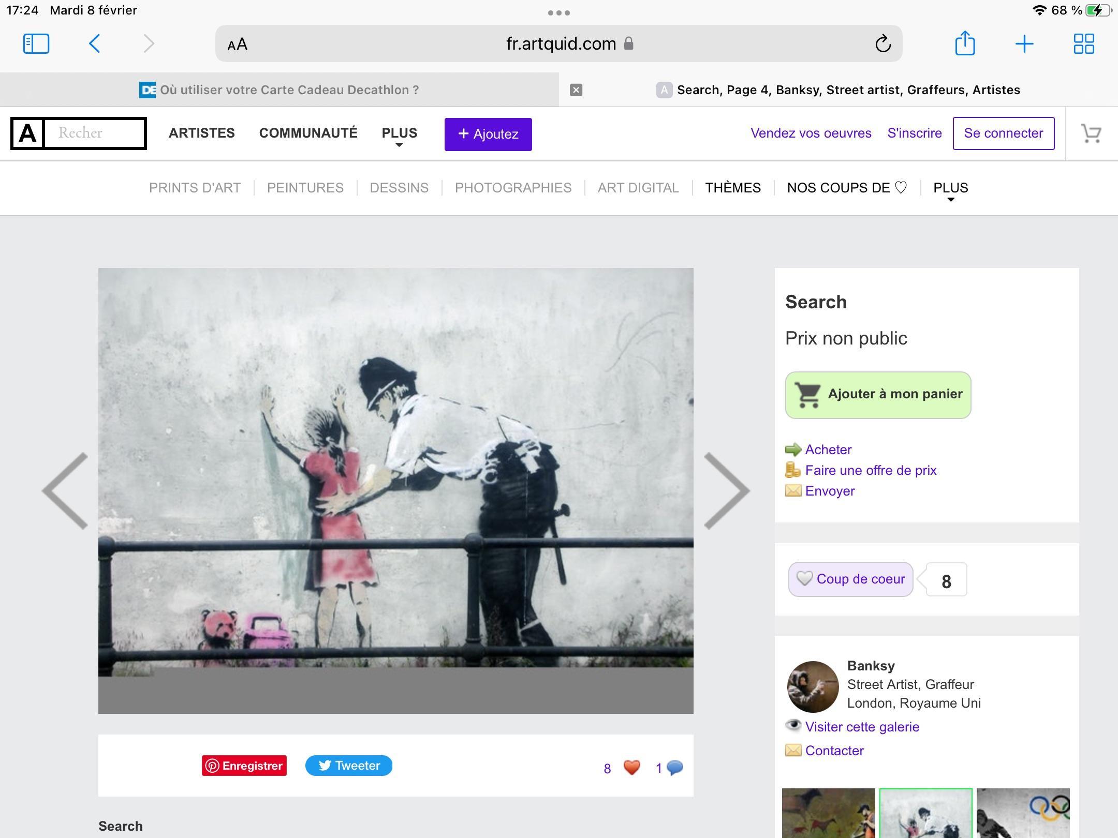The width and height of the screenshot is (1118, 838).
Task: Select the ART DIGITAL category
Action: [638, 188]
